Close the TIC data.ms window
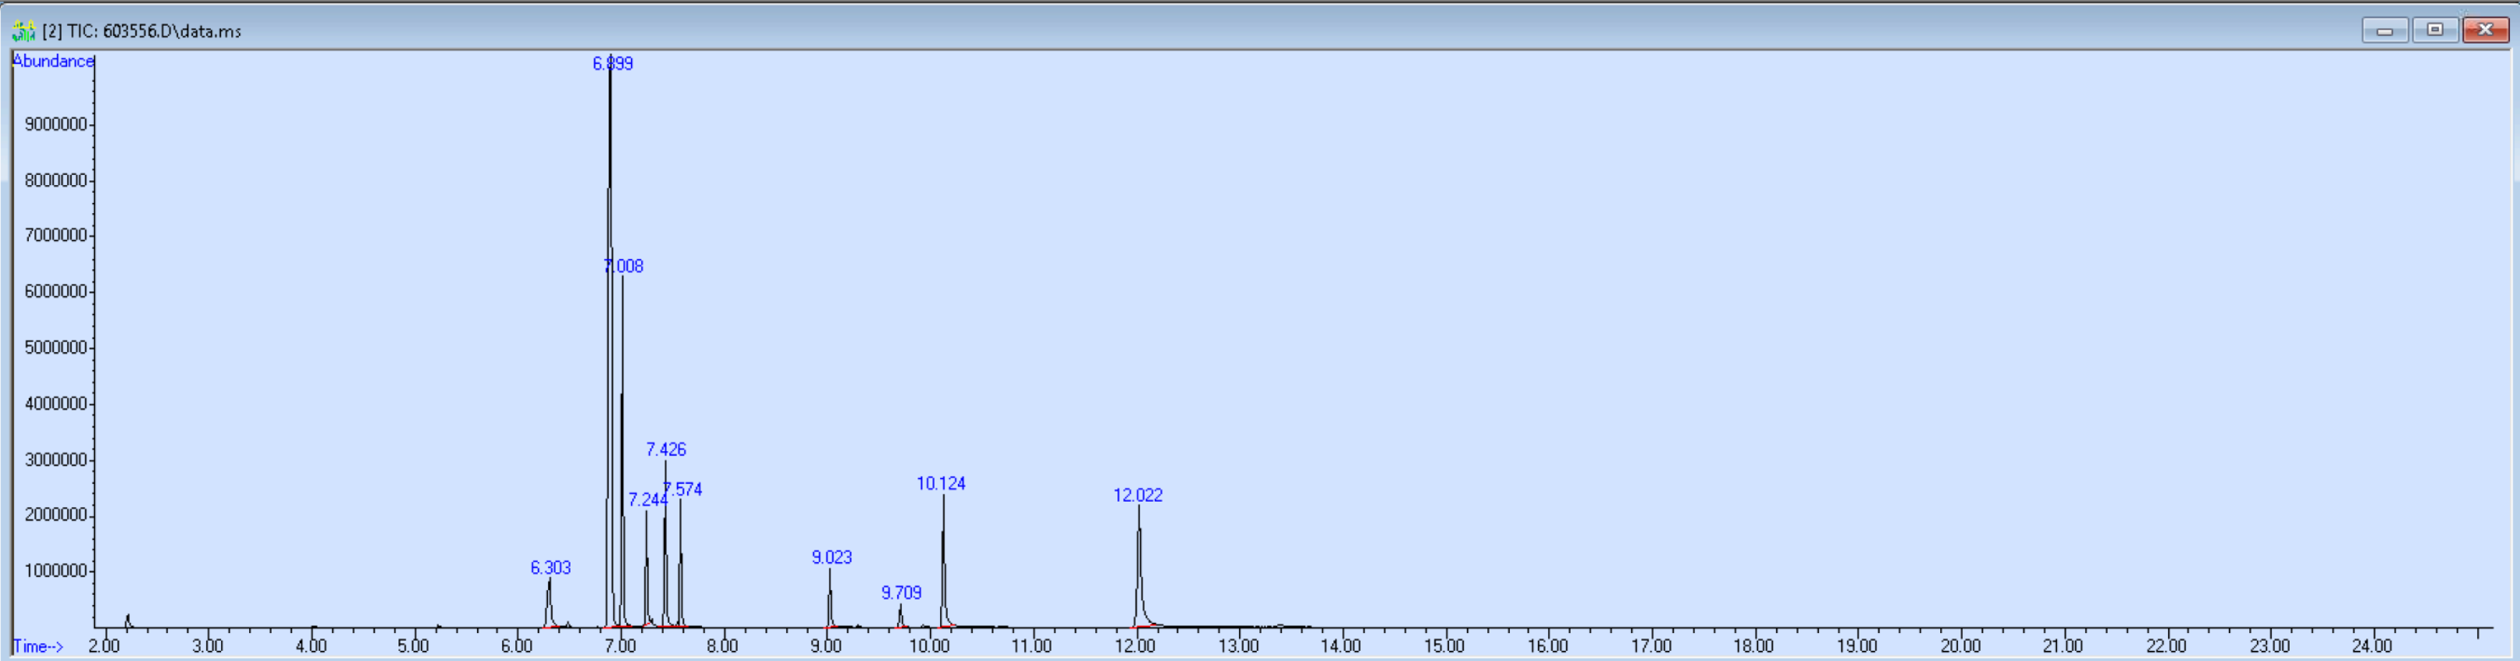Viewport: 2520px width, 661px height. (x=2483, y=30)
